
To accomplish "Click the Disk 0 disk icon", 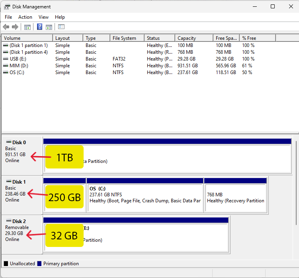I will [x=9, y=142].
